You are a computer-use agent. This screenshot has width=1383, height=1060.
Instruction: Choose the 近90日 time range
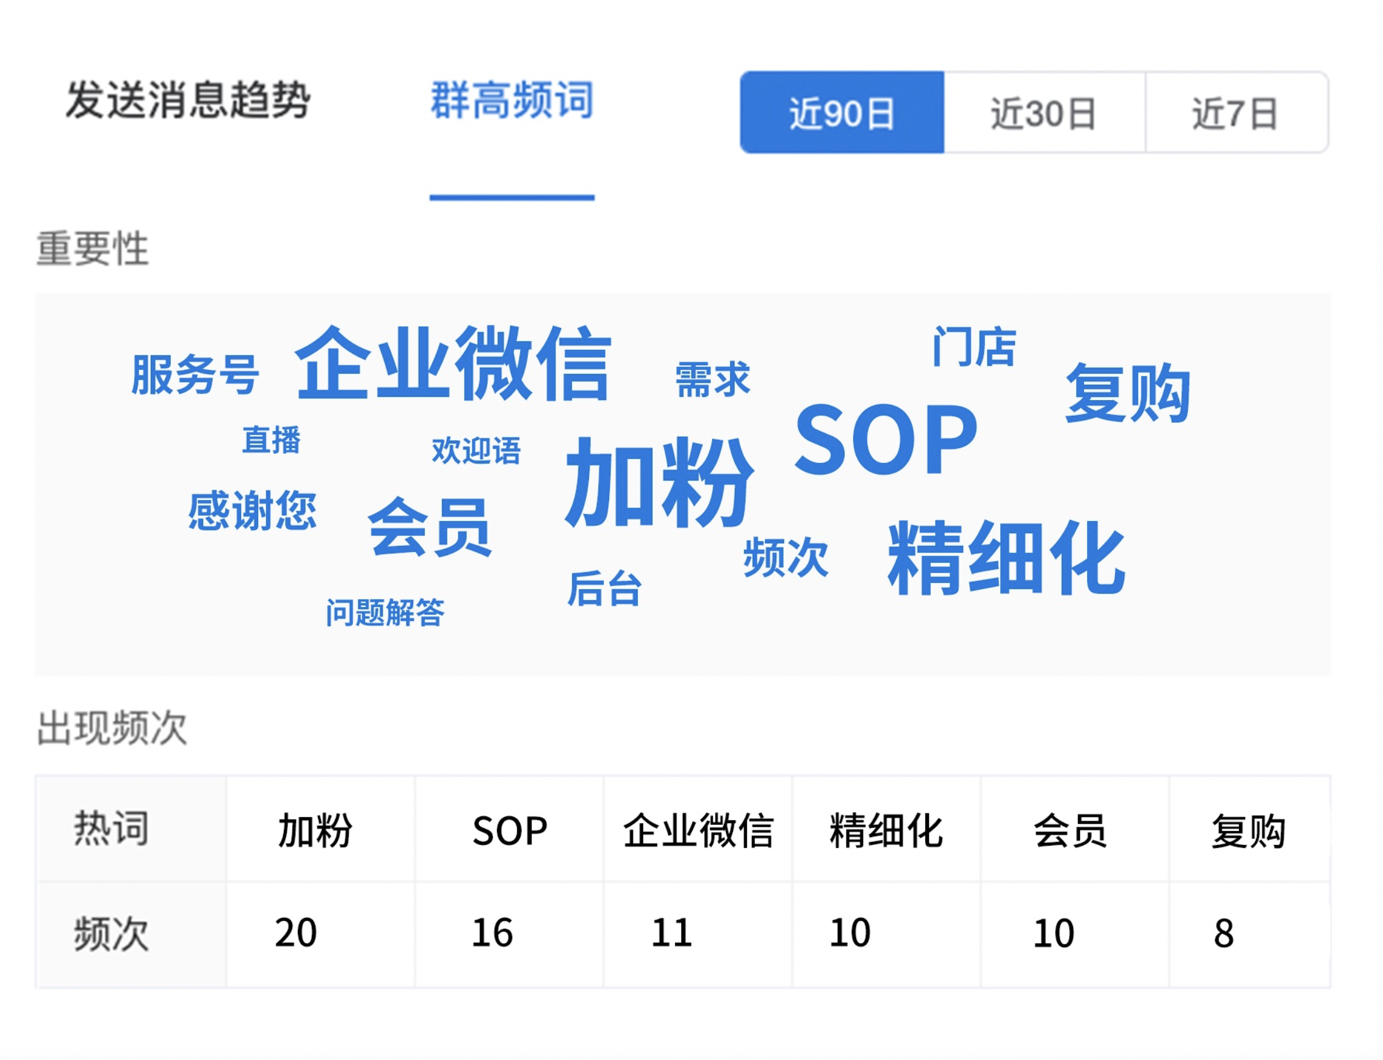[842, 112]
